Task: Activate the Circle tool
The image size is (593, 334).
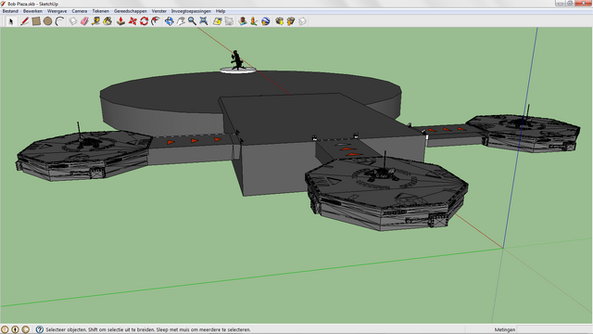Action: (47, 21)
